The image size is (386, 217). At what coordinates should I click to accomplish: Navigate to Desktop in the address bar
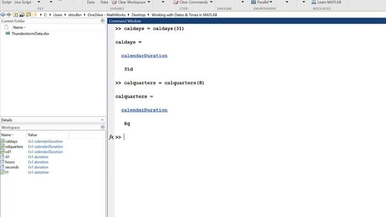[x=138, y=14]
